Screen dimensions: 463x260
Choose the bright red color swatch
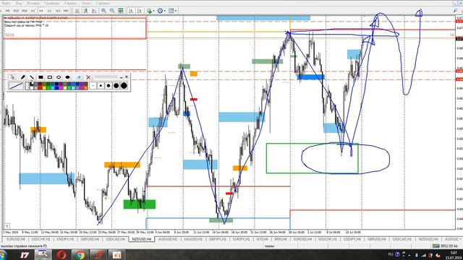coord(40,88)
